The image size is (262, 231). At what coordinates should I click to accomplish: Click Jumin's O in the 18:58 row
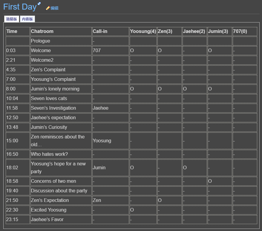point(210,181)
